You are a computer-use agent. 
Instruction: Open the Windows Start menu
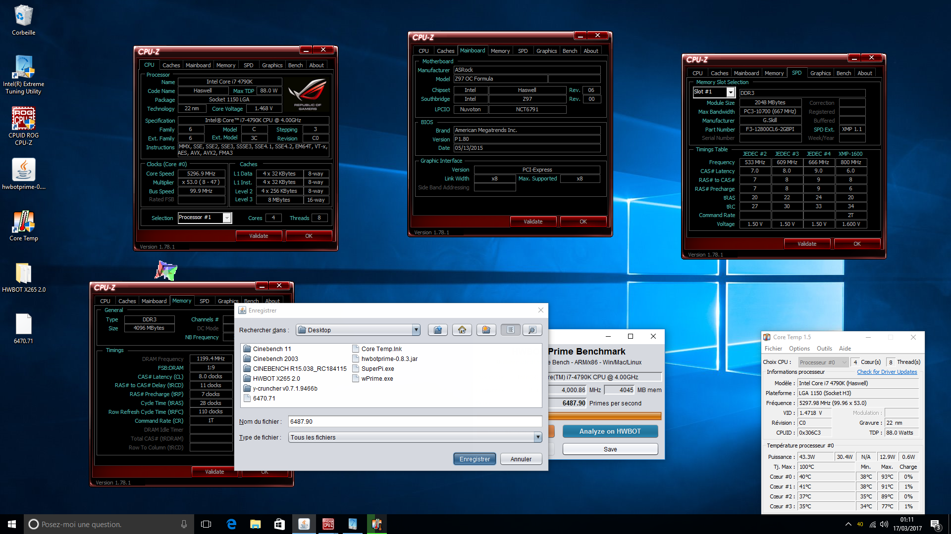(12, 524)
